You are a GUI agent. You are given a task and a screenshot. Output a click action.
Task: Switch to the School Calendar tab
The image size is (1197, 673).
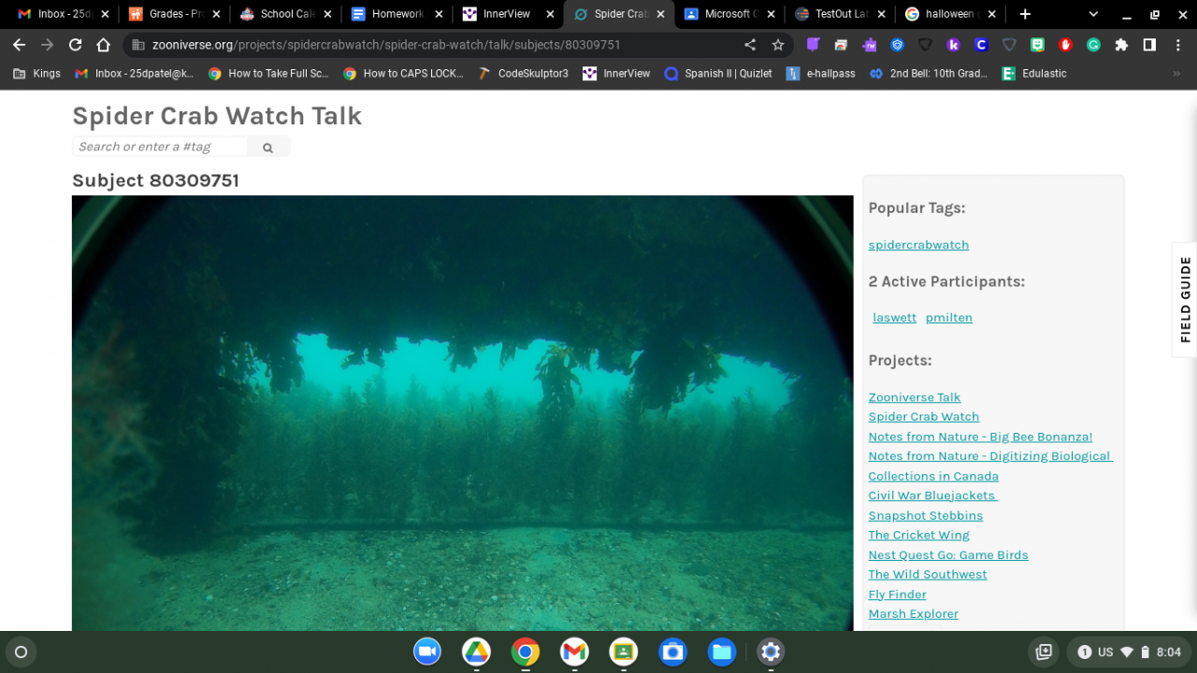pyautogui.click(x=285, y=14)
